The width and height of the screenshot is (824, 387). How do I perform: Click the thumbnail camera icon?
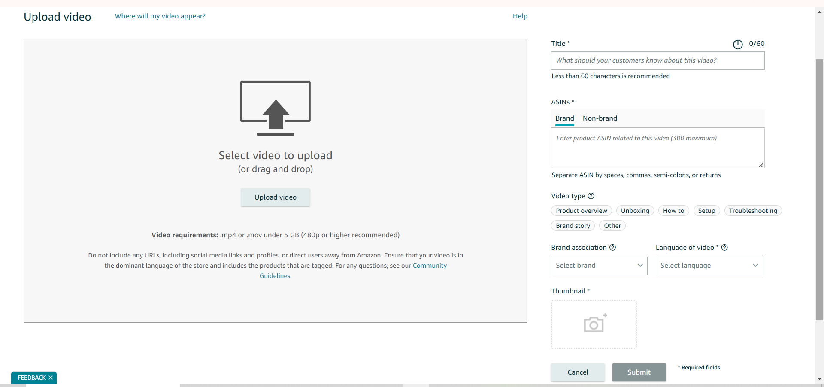point(594,324)
